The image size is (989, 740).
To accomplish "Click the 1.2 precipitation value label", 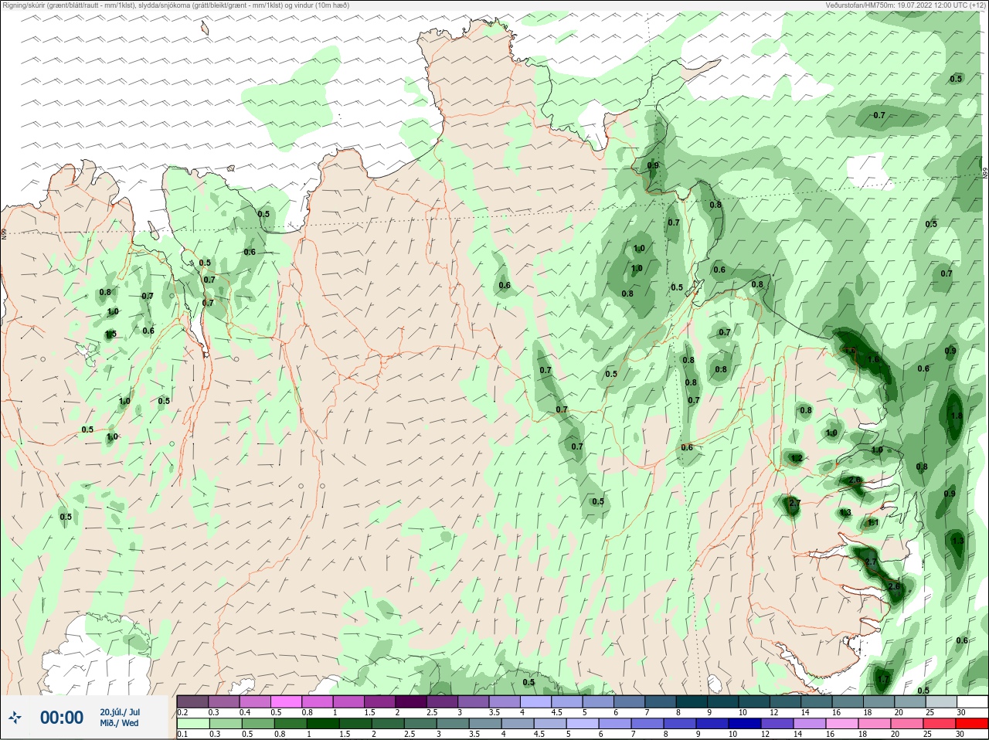I will (797, 458).
